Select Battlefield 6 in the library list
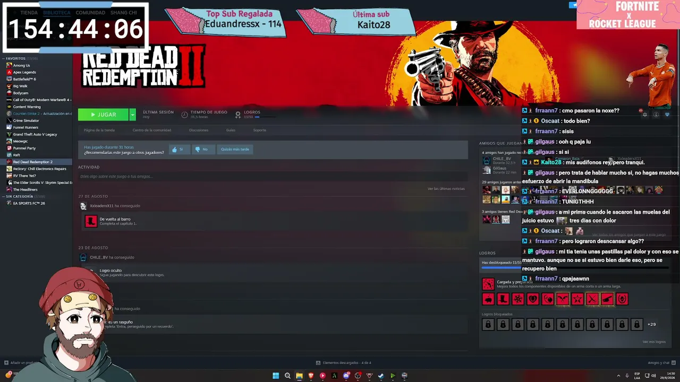This screenshot has width=680, height=382. [36, 79]
